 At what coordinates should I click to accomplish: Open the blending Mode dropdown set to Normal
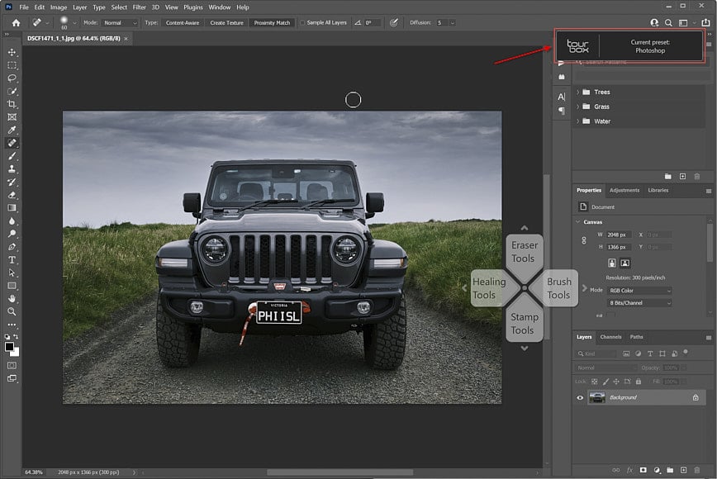point(121,22)
